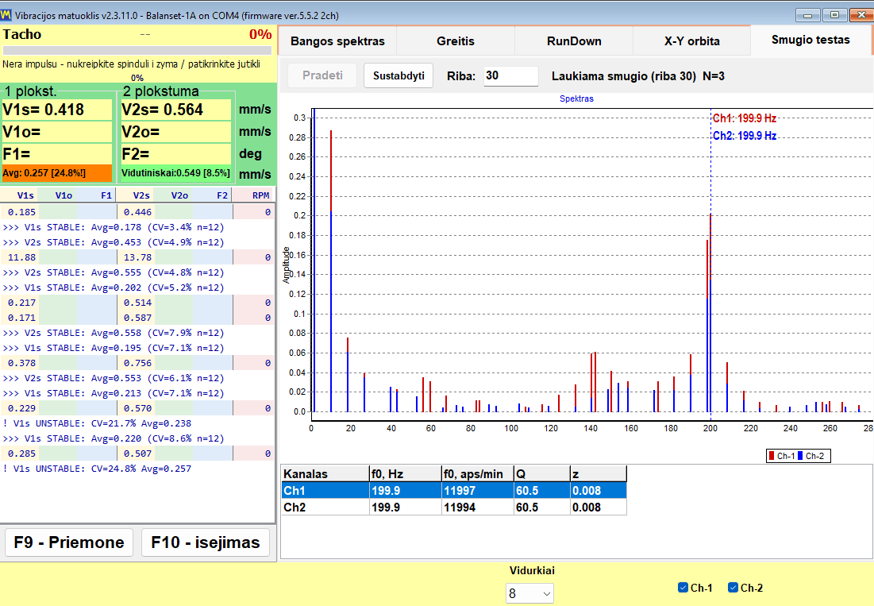Click the Ch1: 199.9 Hz chart marker label

(744, 118)
